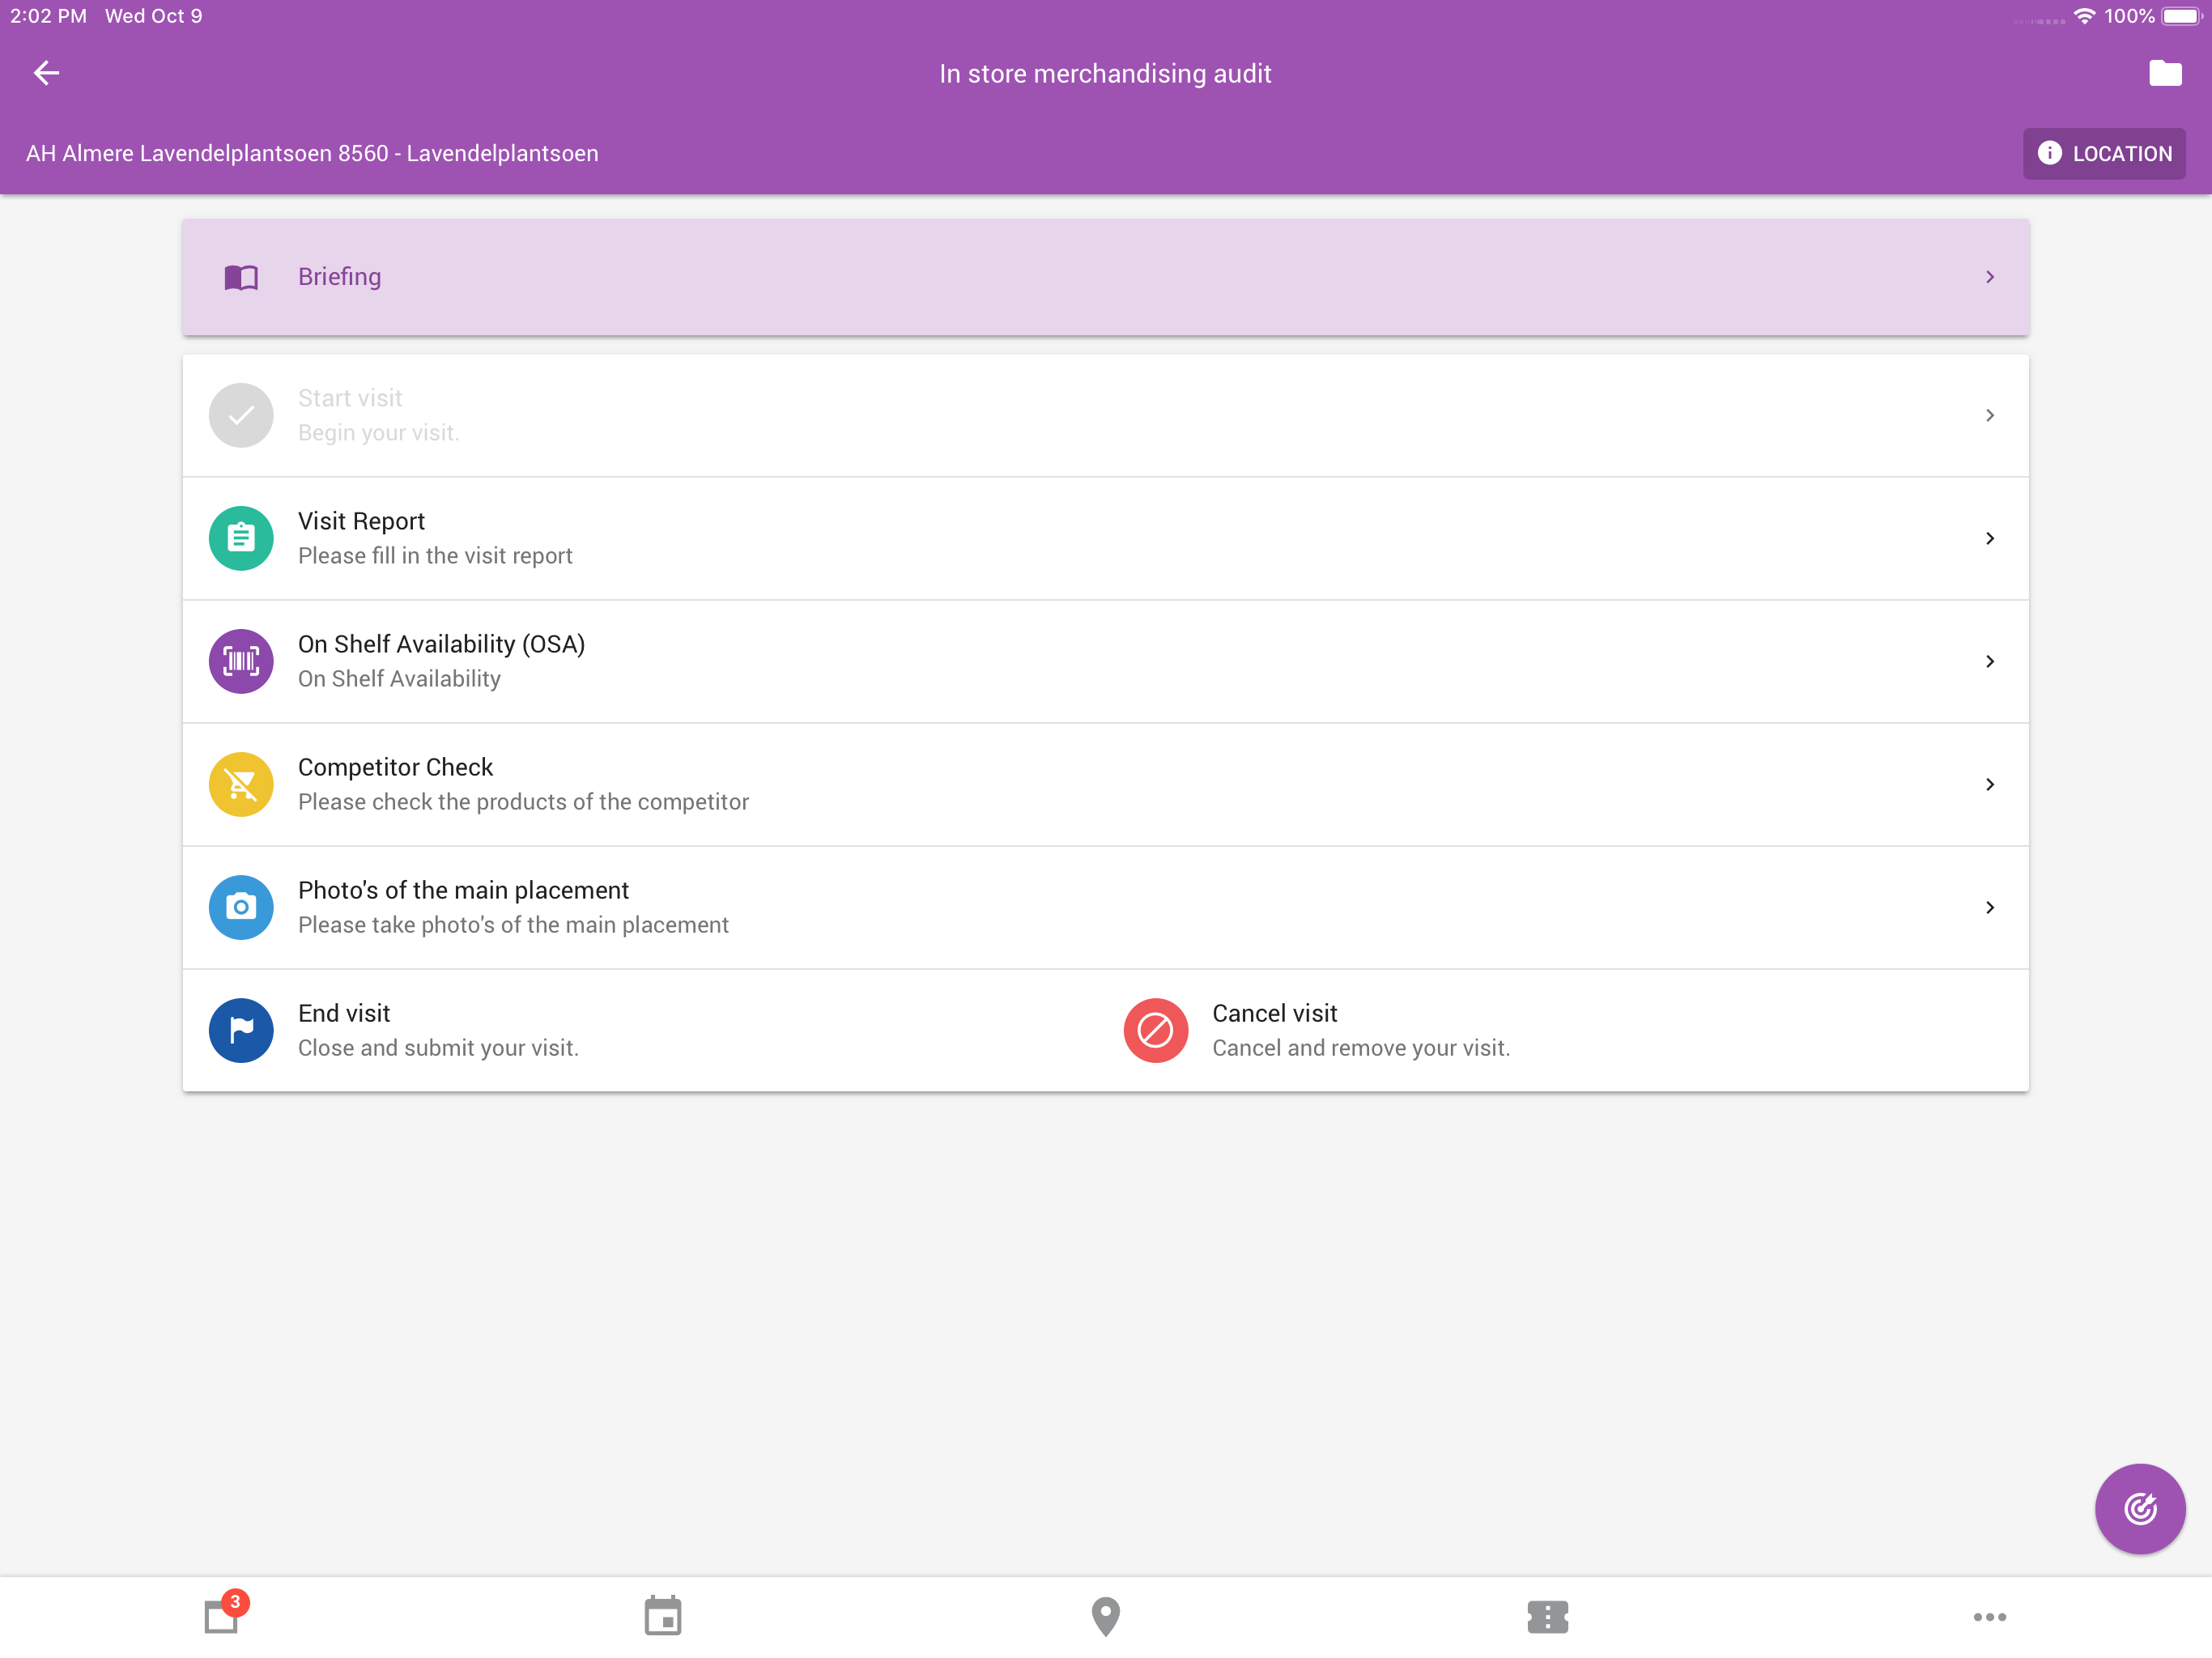Tap the red Cancel visit icon
Image resolution: width=2212 pixels, height=1658 pixels.
1155,1030
